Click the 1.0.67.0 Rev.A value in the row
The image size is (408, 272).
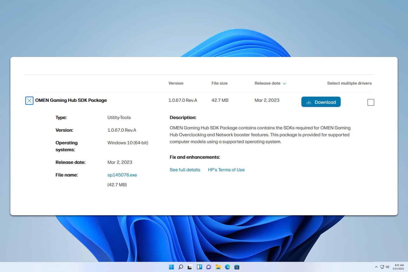[x=183, y=100]
